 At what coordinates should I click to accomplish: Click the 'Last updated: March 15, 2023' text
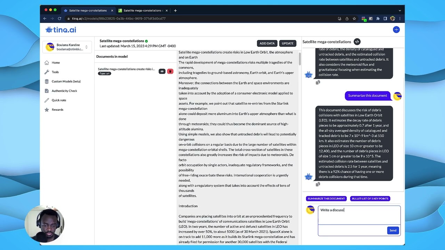(x=138, y=46)
